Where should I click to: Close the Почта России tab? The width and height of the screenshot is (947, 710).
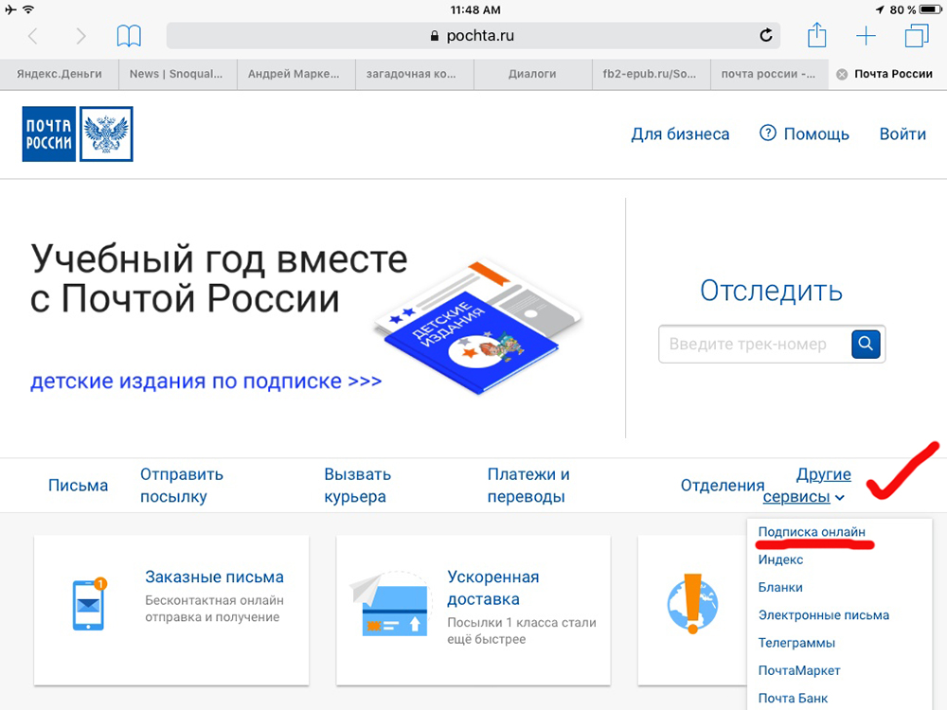pyautogui.click(x=841, y=74)
